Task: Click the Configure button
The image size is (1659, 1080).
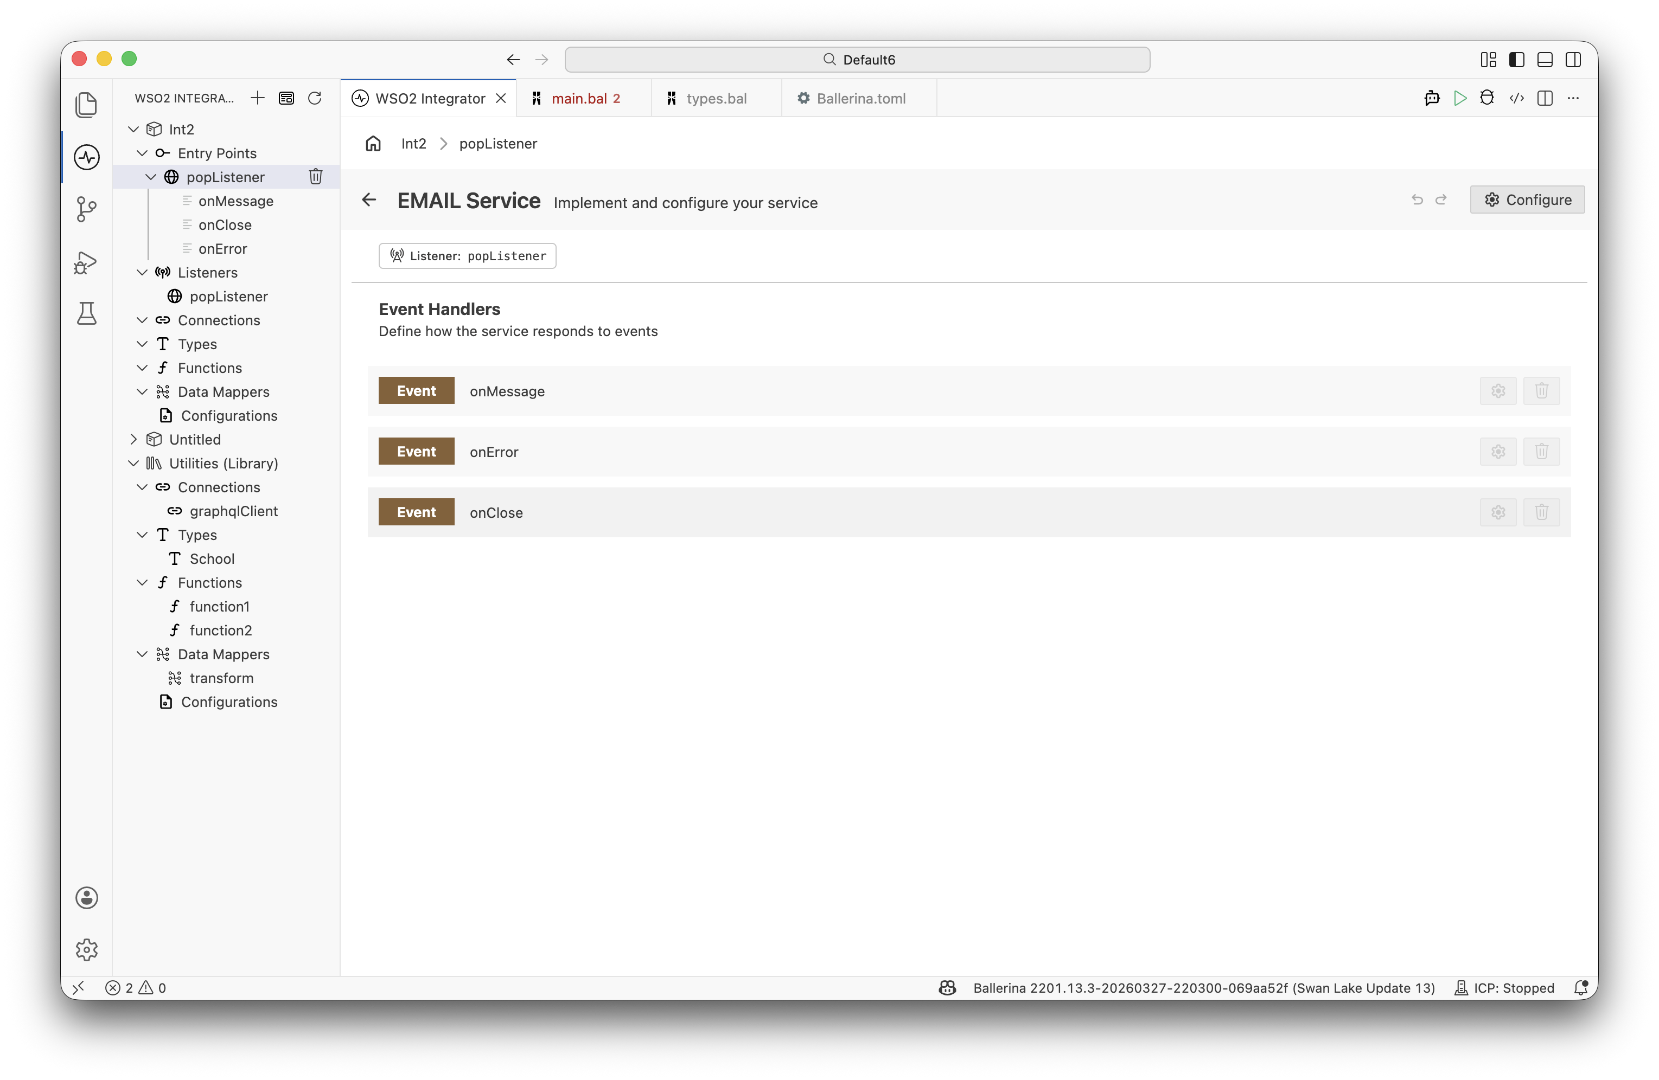Action: [x=1527, y=200]
